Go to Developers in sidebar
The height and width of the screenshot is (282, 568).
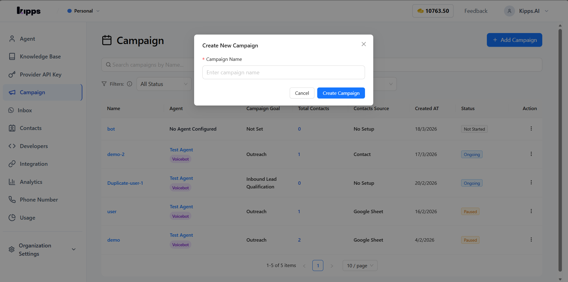(43, 146)
